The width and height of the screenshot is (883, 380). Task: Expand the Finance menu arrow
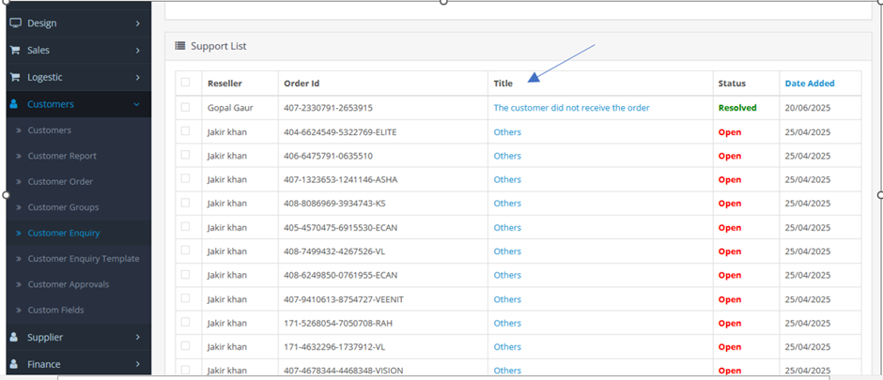click(137, 364)
